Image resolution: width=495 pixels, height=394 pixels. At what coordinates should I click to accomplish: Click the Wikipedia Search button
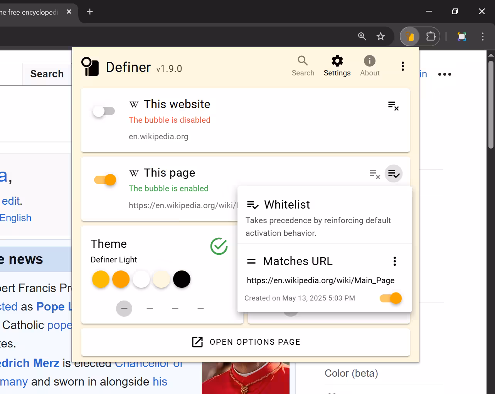point(47,74)
